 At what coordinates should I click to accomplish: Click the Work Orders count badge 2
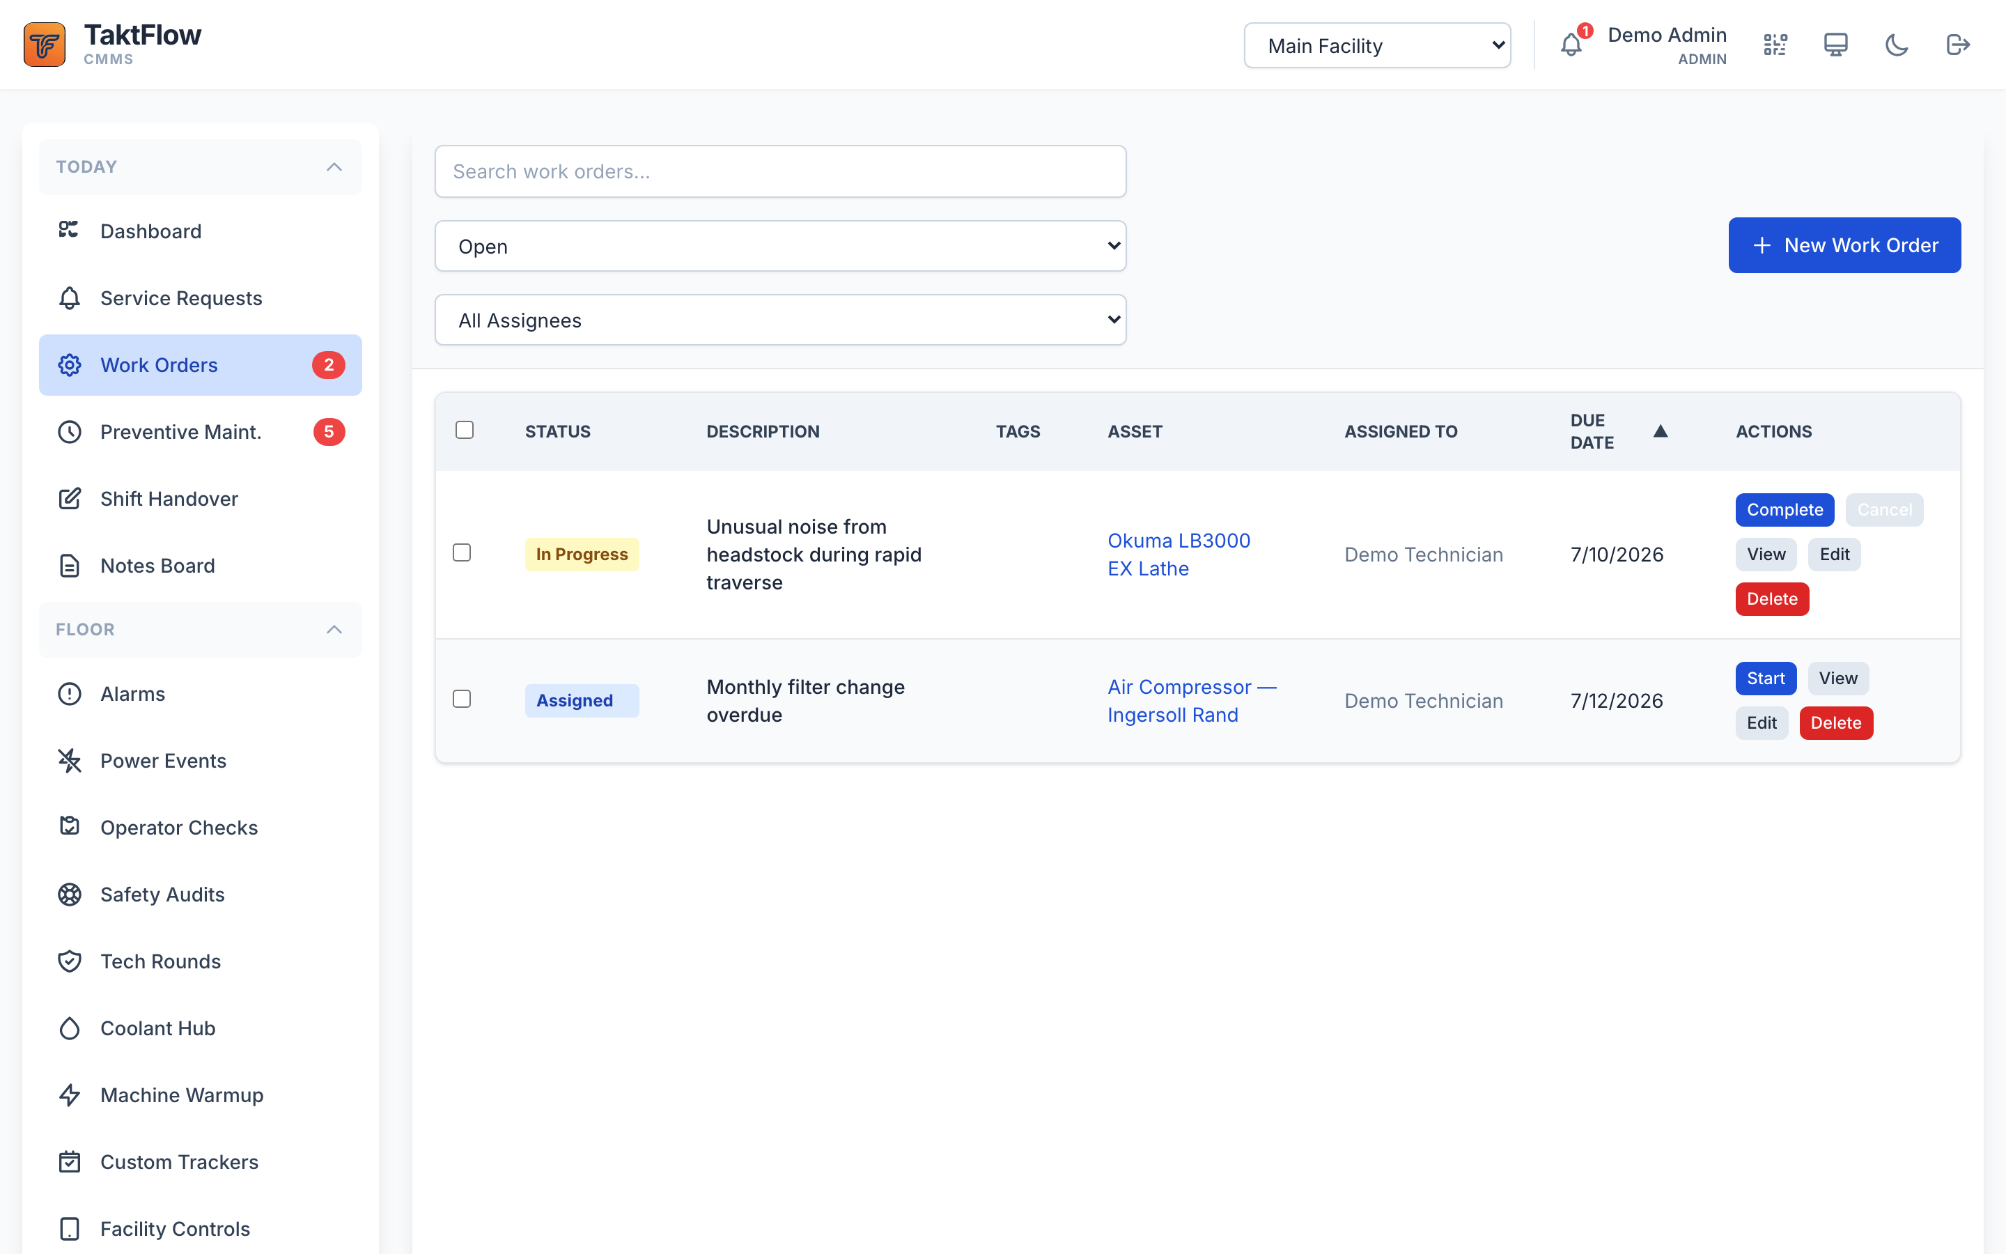click(329, 365)
